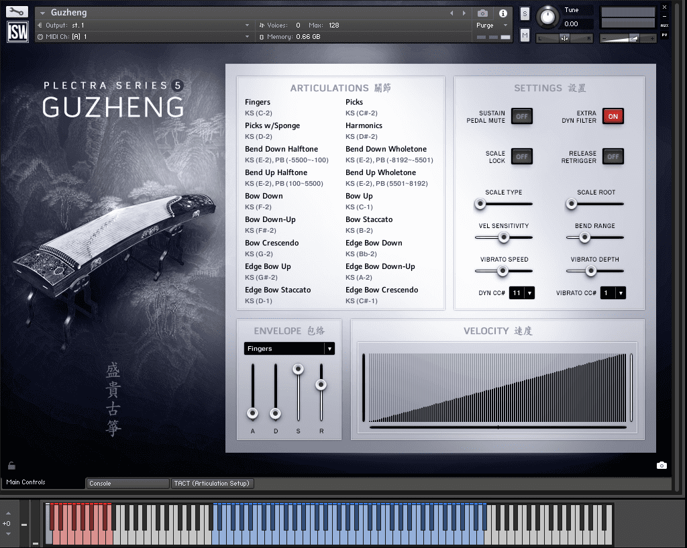The height and width of the screenshot is (548, 687).
Task: Select the previous instrument arrow
Action: [x=452, y=13]
